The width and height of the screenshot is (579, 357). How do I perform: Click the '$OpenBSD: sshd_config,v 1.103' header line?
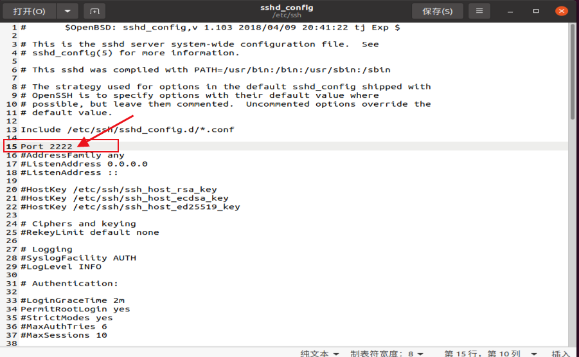[211, 28]
